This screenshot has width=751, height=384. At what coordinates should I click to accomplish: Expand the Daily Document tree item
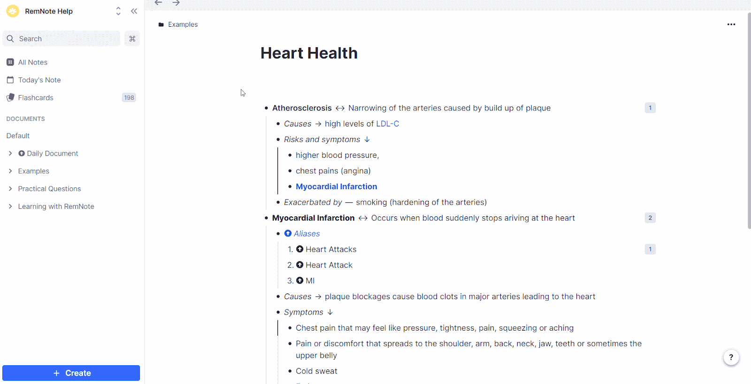coord(10,153)
